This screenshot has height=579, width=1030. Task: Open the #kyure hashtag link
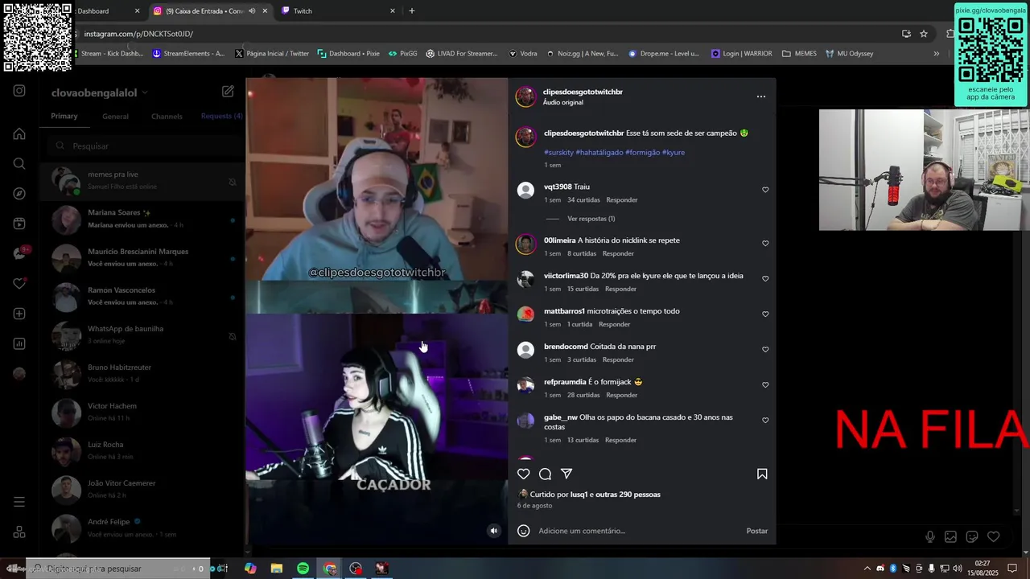[x=674, y=152]
